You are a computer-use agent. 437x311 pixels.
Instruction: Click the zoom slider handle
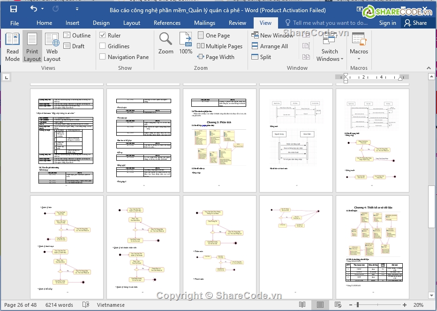click(358, 305)
